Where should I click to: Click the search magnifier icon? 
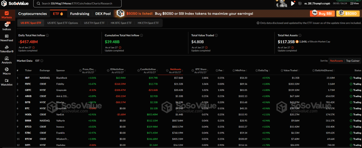pyautogui.click(x=38, y=4)
